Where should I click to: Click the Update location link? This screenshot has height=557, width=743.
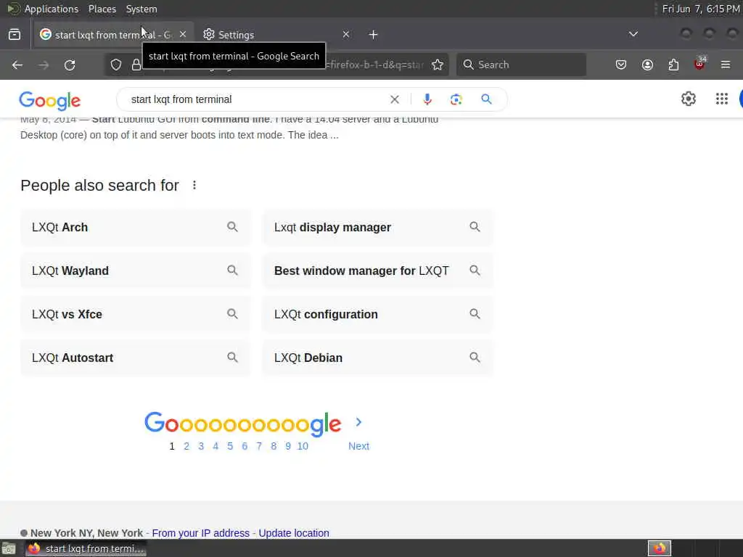pyautogui.click(x=294, y=533)
